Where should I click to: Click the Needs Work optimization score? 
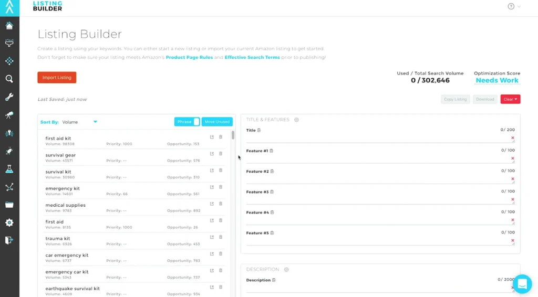(x=497, y=80)
